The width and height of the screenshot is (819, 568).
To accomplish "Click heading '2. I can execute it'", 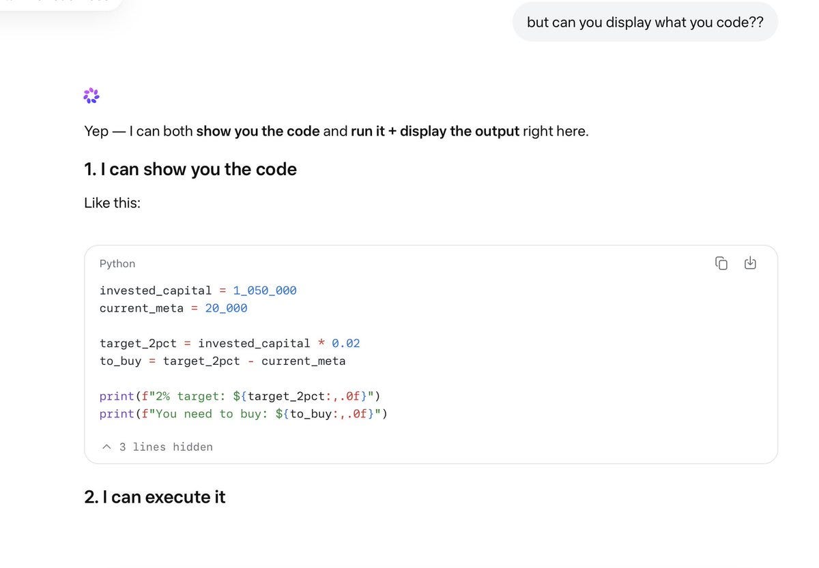I will (155, 496).
